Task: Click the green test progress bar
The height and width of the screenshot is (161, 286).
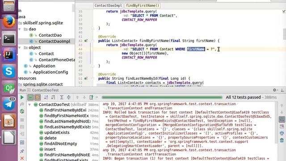Action: coord(162,97)
